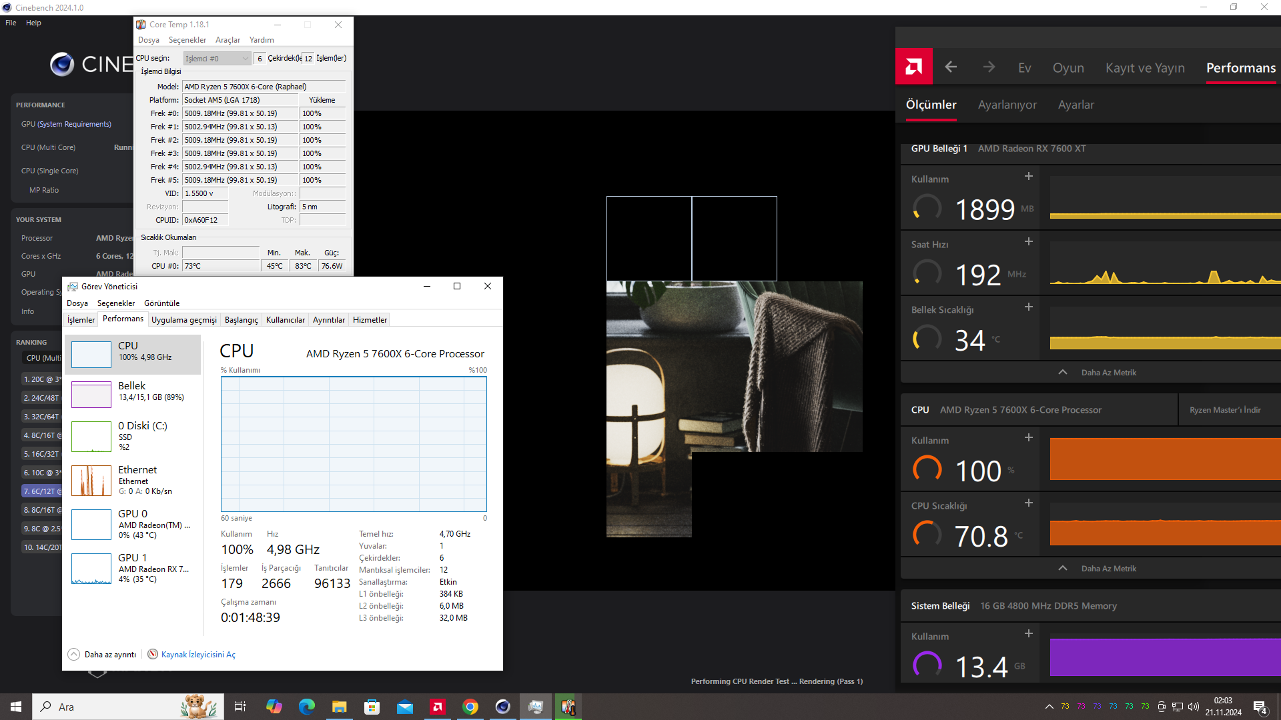Open Core Temp Araçlar menu
Viewport: 1281px width, 720px height.
click(228, 40)
